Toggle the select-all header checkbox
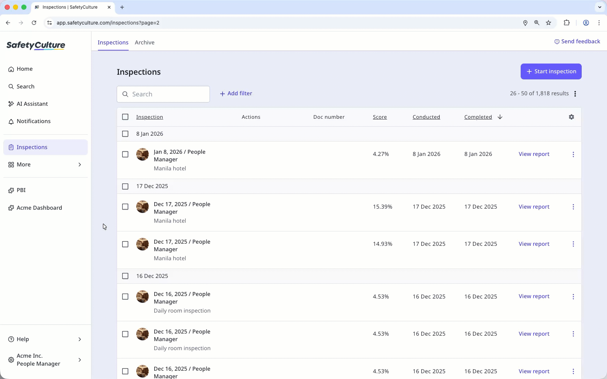This screenshot has width=607, height=379. point(125,117)
